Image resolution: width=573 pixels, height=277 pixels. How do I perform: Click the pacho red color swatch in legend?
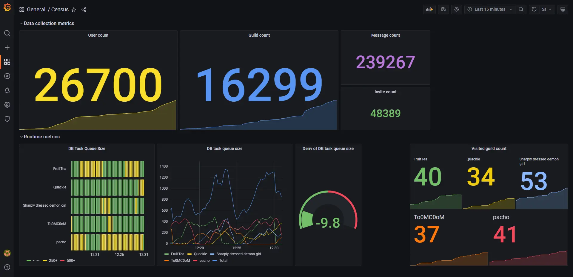tap(195, 261)
